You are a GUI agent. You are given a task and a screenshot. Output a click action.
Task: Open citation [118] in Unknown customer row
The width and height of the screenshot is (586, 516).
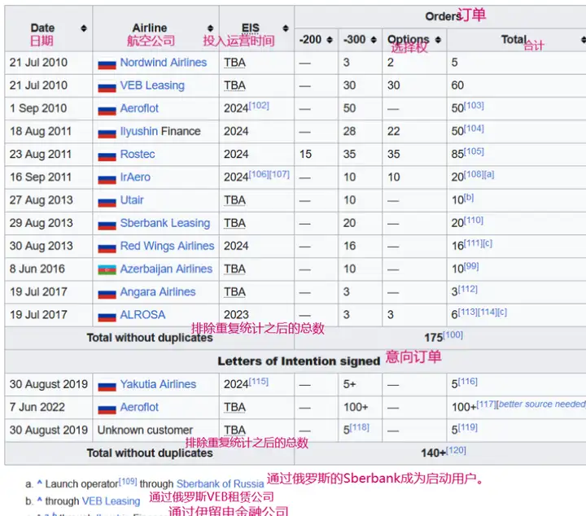tap(359, 427)
